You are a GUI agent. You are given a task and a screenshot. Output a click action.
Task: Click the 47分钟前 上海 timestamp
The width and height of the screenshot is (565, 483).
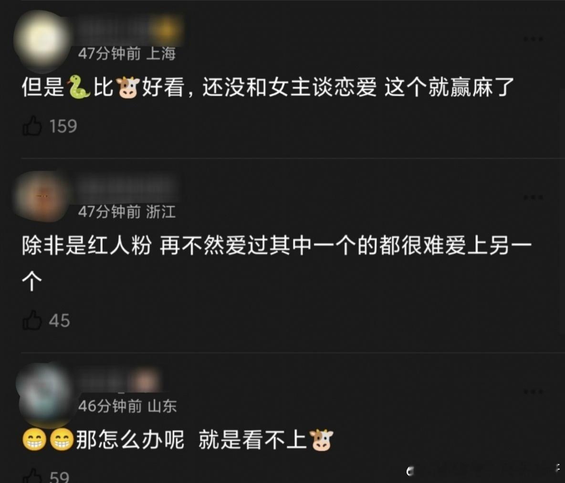(x=127, y=53)
